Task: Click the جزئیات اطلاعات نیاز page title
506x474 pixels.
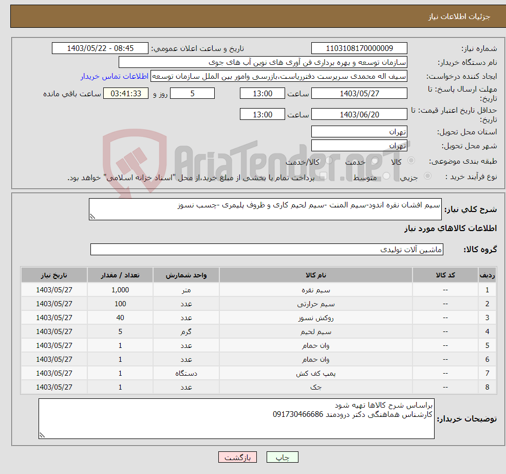Action: (x=459, y=16)
